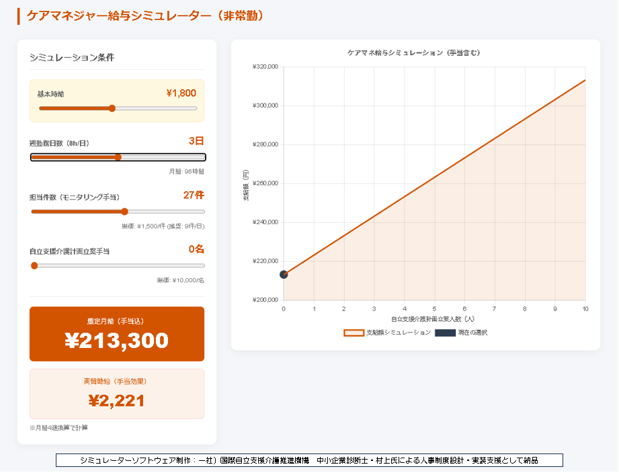The image size is (619, 473).
Task: Click the 基本時給 slider handle
Action: 112,108
